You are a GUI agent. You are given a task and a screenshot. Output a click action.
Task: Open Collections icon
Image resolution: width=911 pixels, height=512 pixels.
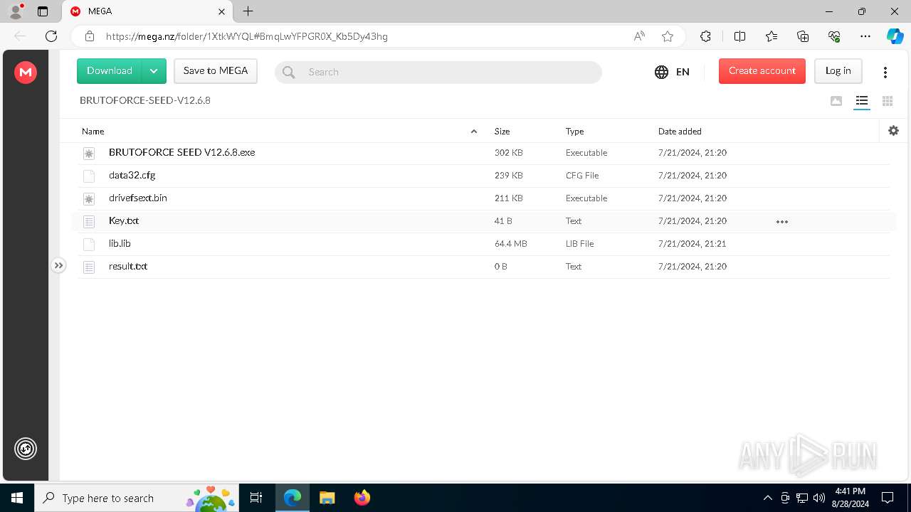pos(803,36)
